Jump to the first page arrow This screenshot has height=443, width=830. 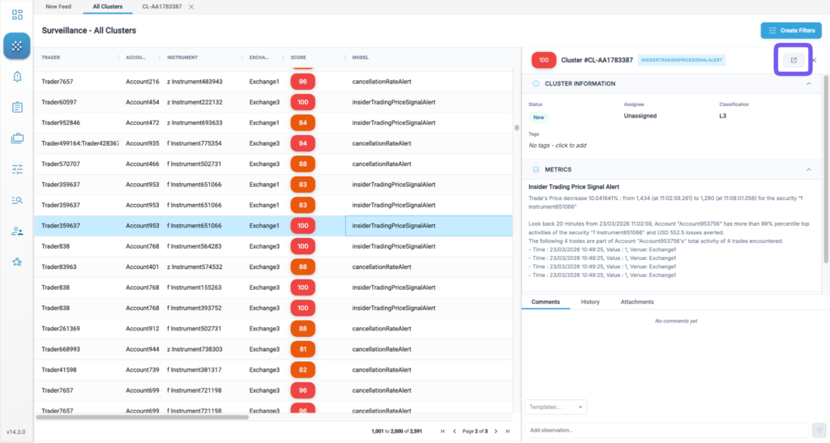tap(443, 432)
